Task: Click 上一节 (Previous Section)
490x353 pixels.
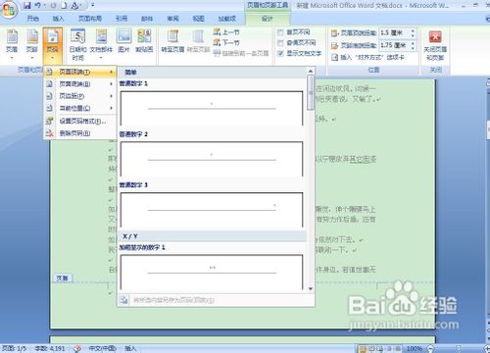Action: [x=226, y=32]
